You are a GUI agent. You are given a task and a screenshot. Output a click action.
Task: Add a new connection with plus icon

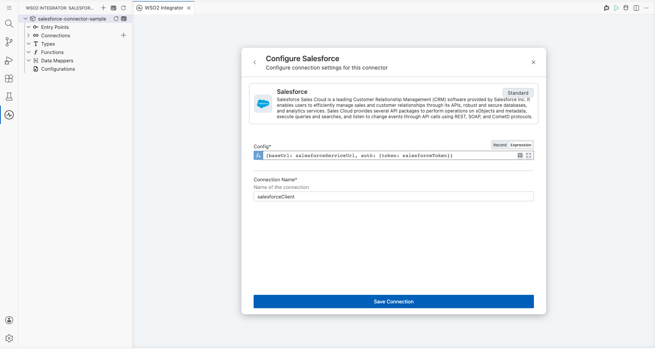123,35
